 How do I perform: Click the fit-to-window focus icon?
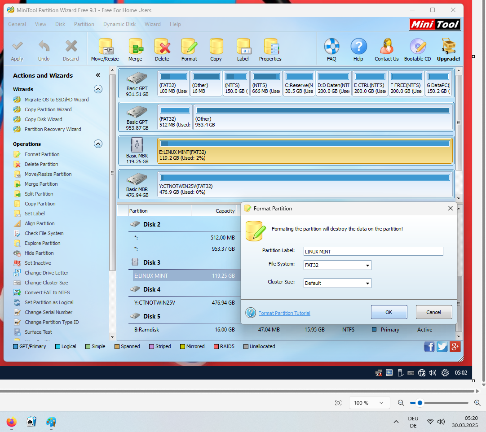click(x=338, y=402)
